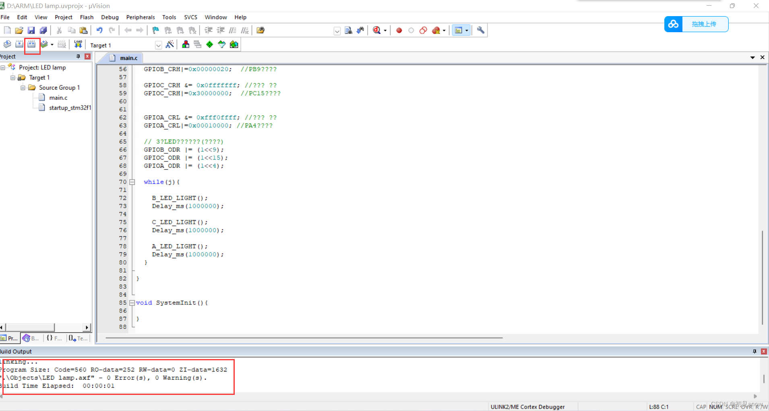Open the window layout dropdown arrow
The width and height of the screenshot is (769, 411).
(467, 31)
